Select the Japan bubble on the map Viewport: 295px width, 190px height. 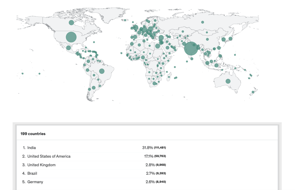coord(230,39)
